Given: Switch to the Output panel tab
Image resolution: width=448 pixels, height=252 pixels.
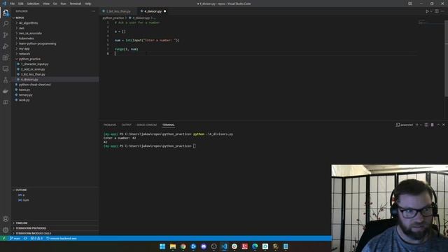Looking at the screenshot, I should tap(126, 125).
